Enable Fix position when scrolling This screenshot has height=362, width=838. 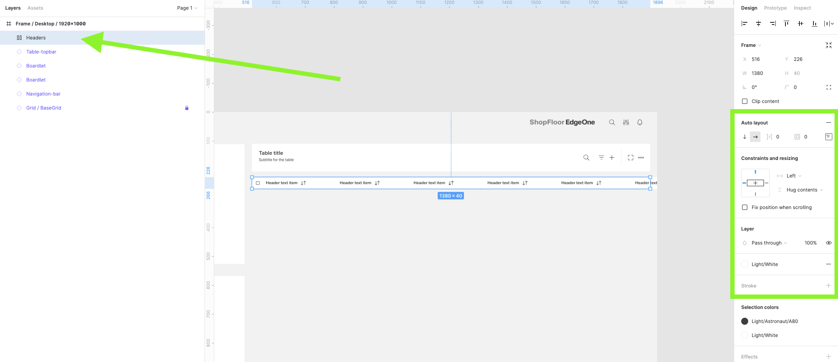pos(745,207)
